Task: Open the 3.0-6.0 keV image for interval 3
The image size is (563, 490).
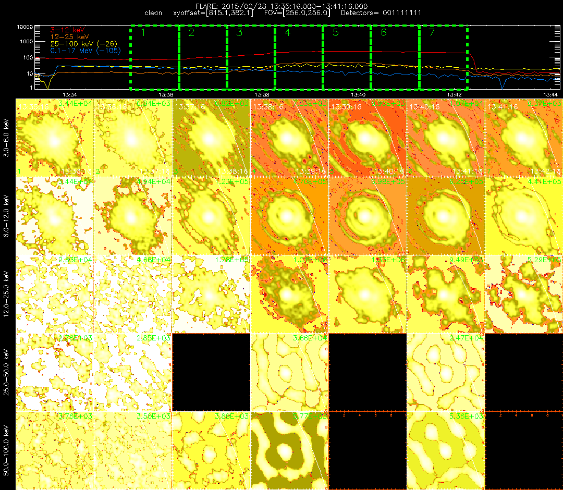Action: tap(211, 138)
